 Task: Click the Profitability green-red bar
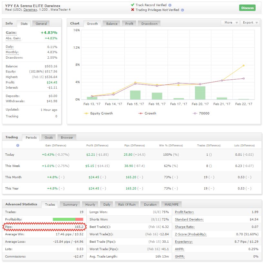tap(68, 220)
